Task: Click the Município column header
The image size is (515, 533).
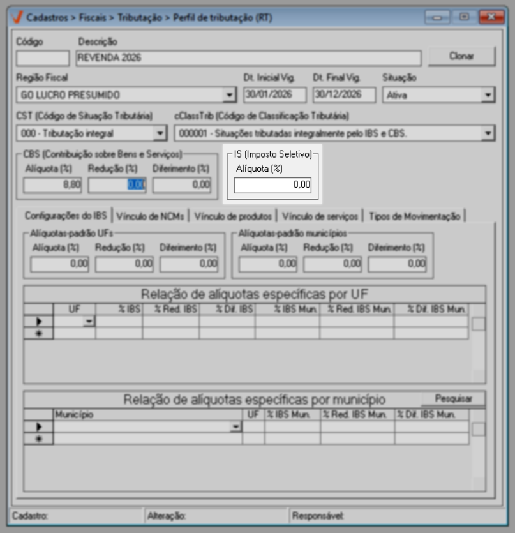Action: [148, 414]
